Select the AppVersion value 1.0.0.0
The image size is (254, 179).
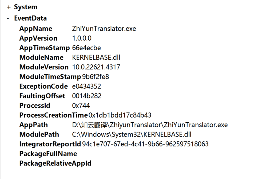coord(82,38)
